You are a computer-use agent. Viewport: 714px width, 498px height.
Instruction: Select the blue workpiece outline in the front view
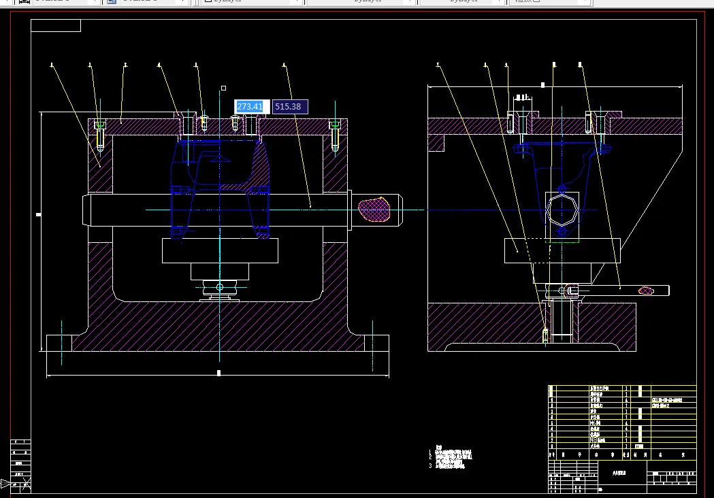220,188
